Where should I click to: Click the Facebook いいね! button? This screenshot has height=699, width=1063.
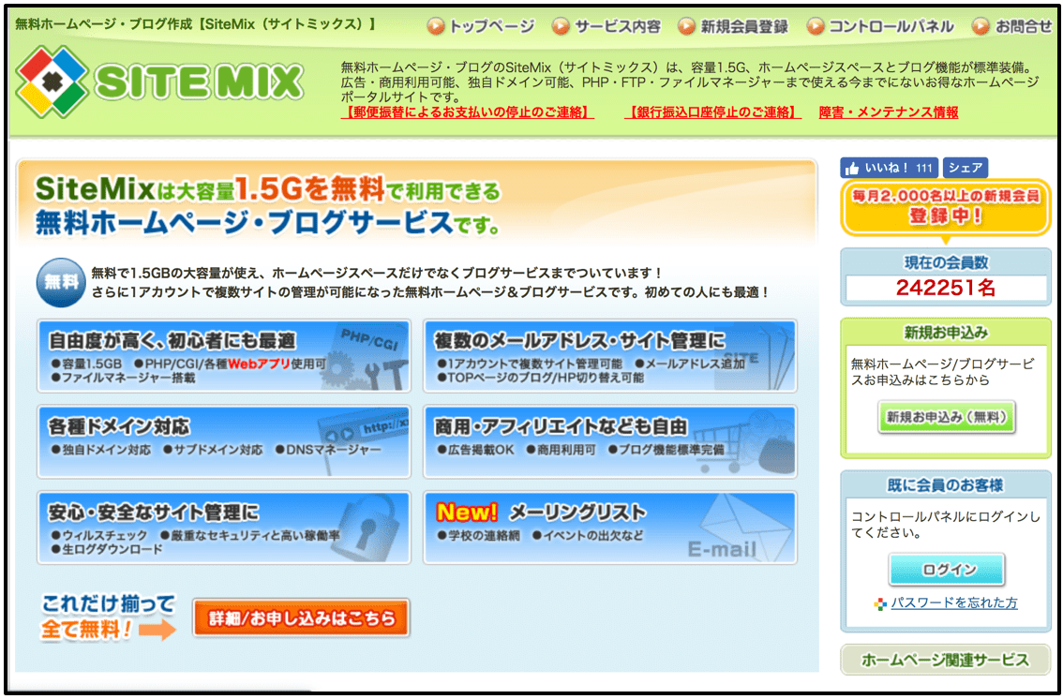tap(890, 168)
